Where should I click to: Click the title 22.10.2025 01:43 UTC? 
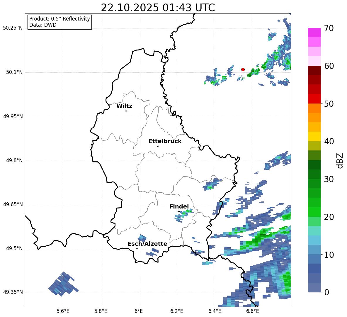coord(158,8)
